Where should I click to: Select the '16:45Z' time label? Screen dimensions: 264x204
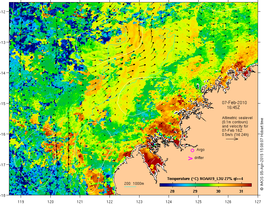(x=233, y=107)
